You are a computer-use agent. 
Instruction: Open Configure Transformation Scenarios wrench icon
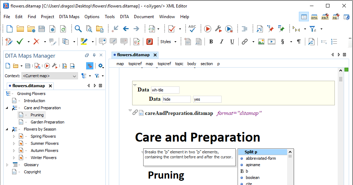pos(218,29)
